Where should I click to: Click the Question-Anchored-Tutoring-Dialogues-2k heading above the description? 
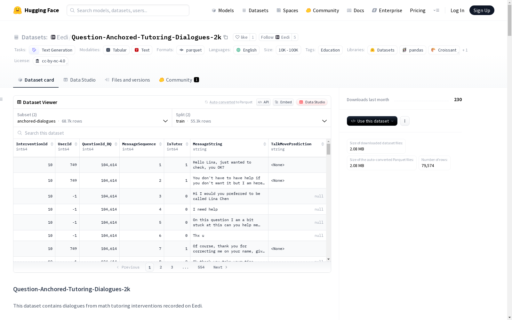click(x=72, y=289)
